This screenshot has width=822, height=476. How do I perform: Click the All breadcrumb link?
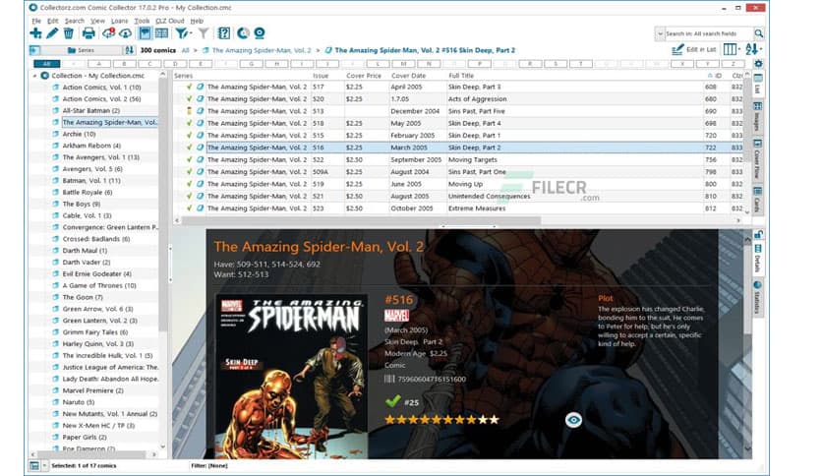[185, 50]
